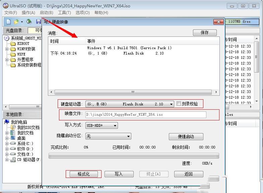This screenshot has height=193, width=263.
Task: Click the New file toolbar icon
Action: coord(9,22)
